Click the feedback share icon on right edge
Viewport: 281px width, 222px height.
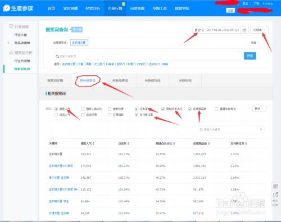275,194
